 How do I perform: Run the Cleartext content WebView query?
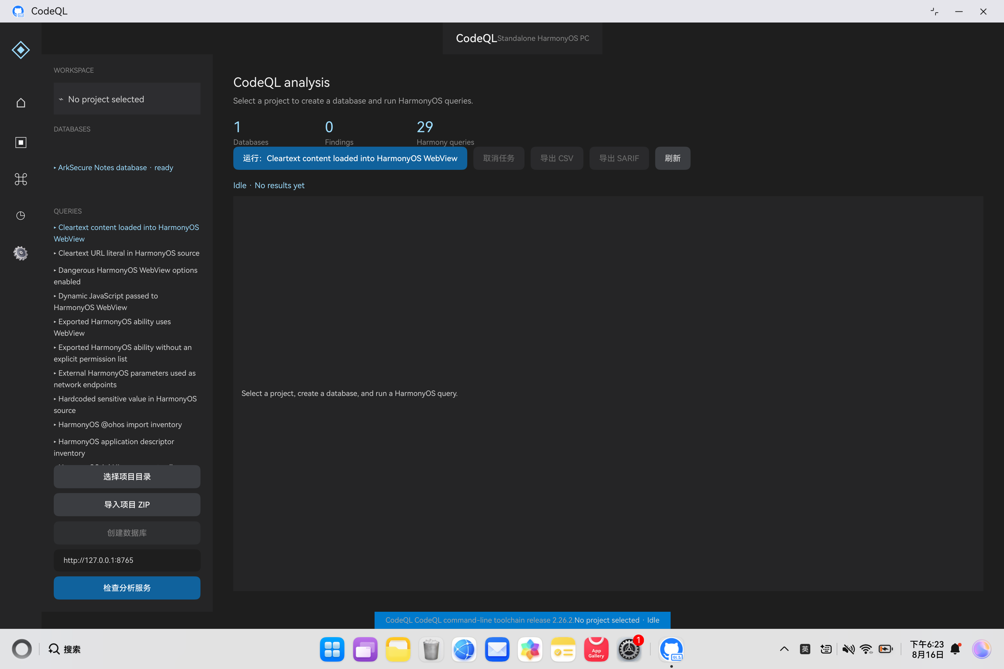pos(350,158)
